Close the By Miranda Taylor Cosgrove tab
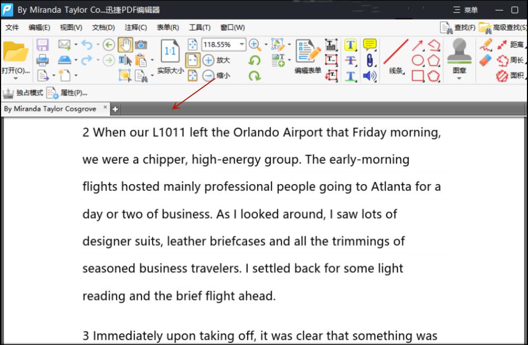Viewport: 528px width, 345px height. point(105,107)
